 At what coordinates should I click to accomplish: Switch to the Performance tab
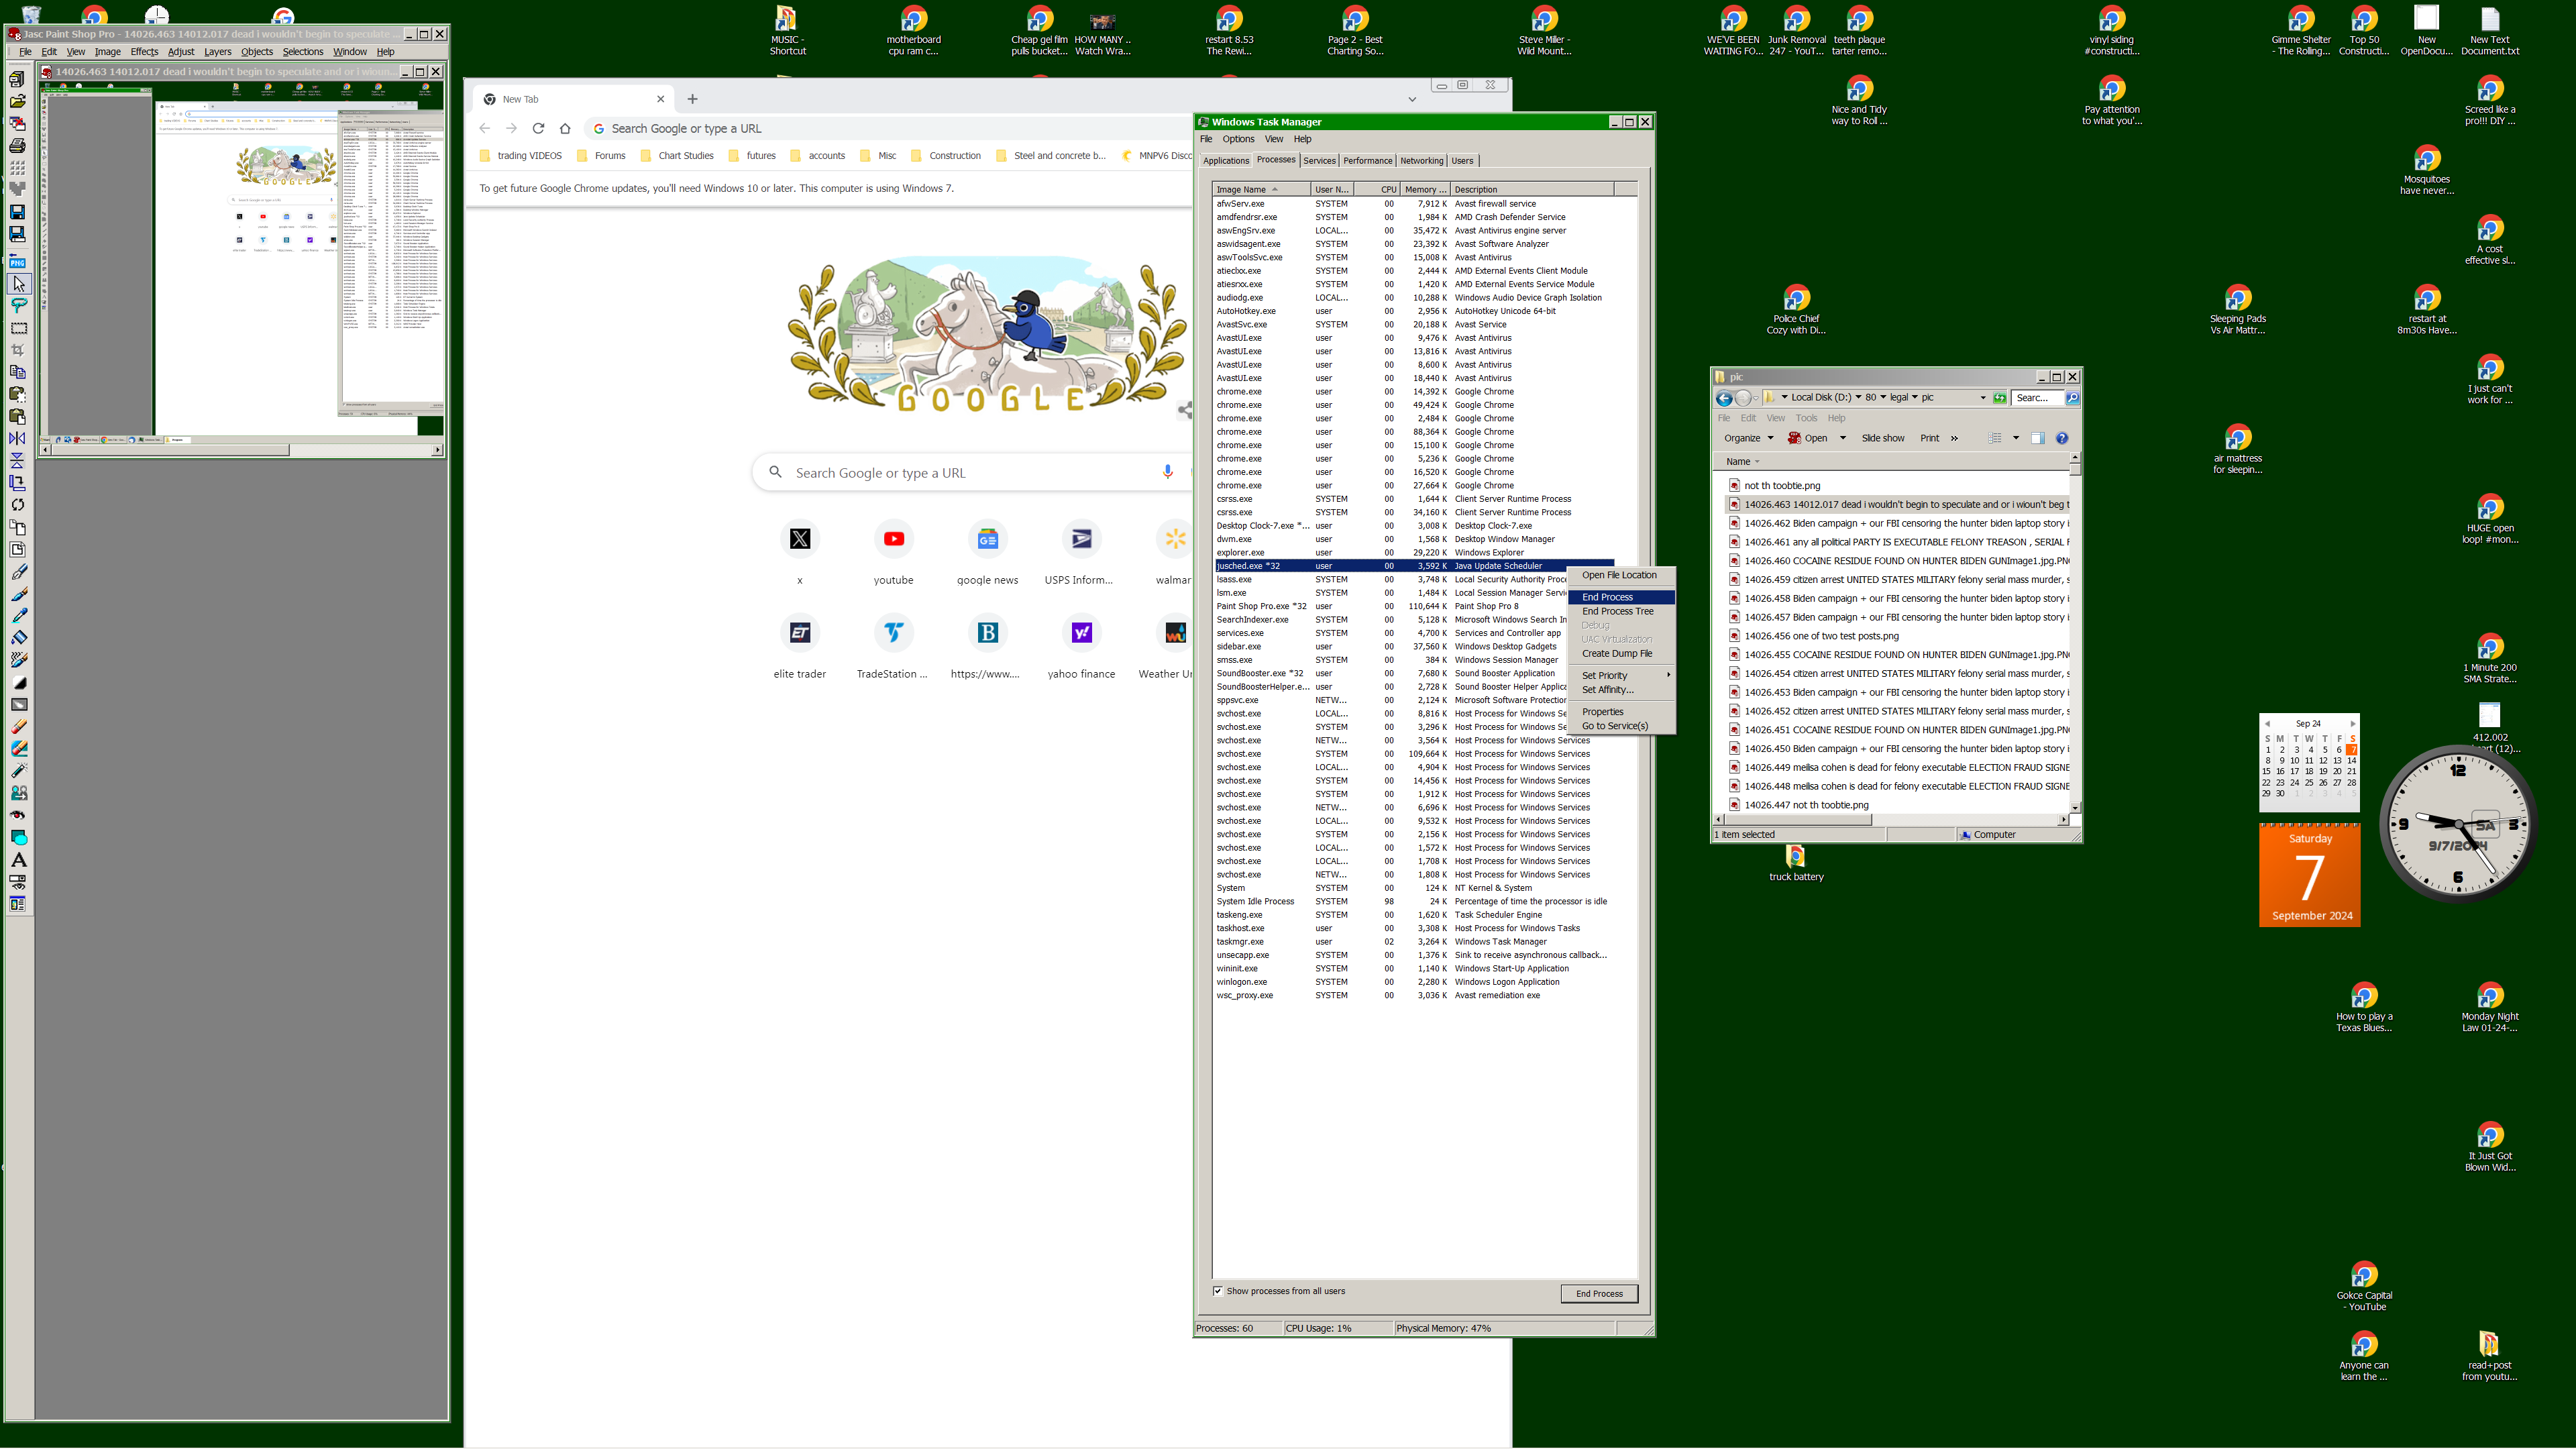1367,161
